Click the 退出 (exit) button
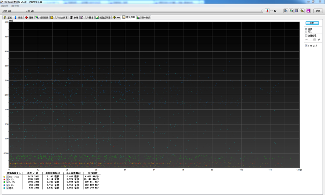325x195 pixels. [318, 11]
